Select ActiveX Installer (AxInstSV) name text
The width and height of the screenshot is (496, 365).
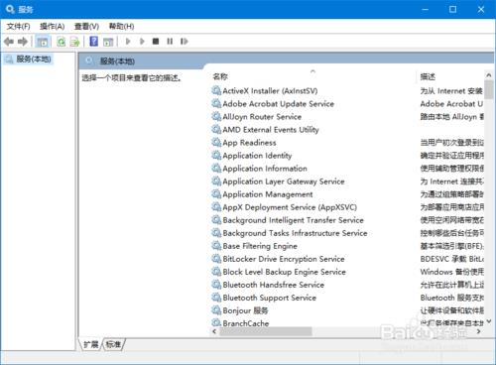(x=270, y=90)
